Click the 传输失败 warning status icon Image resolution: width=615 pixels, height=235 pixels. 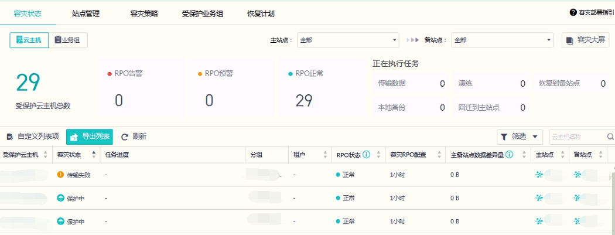pos(60,175)
